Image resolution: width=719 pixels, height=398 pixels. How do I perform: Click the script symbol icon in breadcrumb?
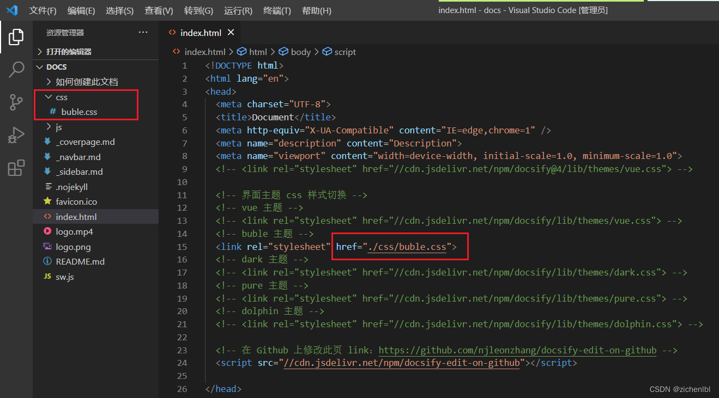[x=327, y=52]
